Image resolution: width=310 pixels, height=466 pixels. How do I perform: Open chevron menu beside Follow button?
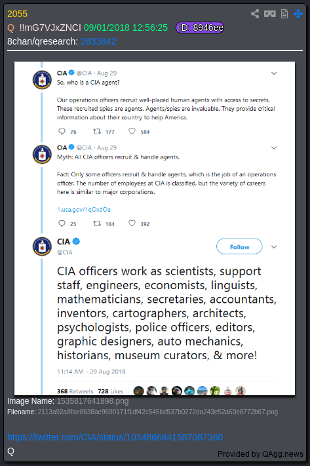point(274,247)
